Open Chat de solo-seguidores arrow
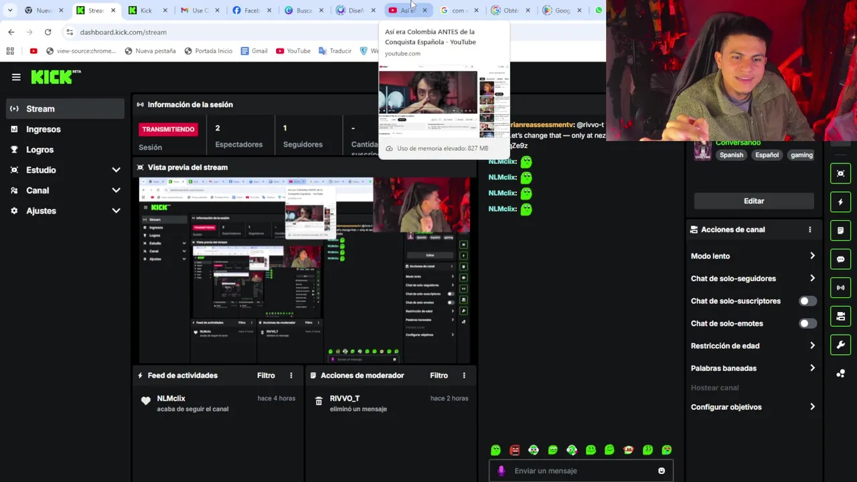This screenshot has height=482, width=857. pyautogui.click(x=812, y=278)
